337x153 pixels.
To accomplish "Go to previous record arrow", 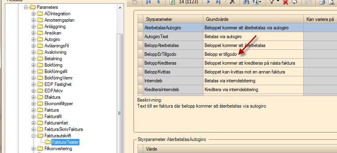I will 158,2.
